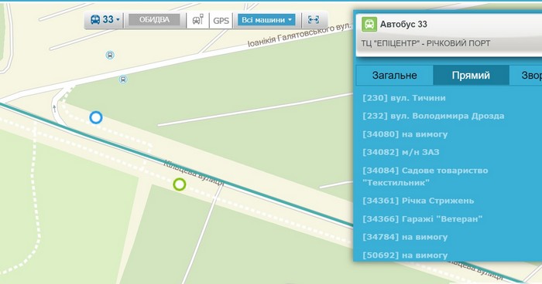Select stop [34082] м/н ЗАЗ
Screen dimensions: 542x284
401,152
